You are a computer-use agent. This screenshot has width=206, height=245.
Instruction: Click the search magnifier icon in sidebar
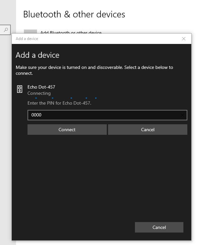click(x=6, y=30)
